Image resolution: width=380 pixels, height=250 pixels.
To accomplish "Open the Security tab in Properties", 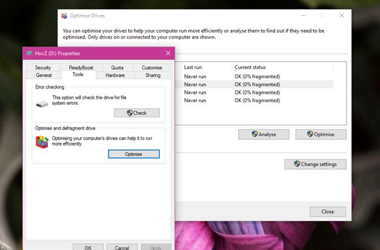I will point(43,68).
